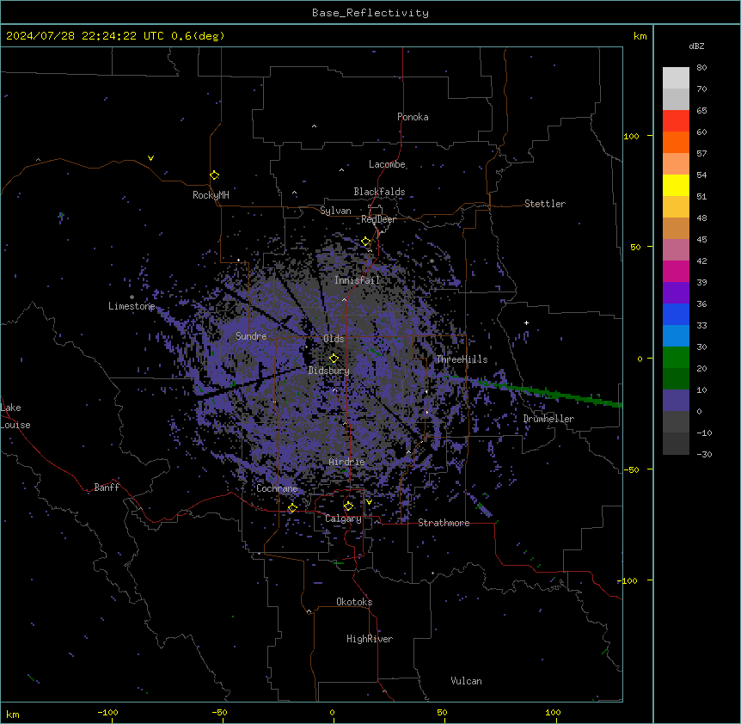This screenshot has width=741, height=724.
Task: Select the lightest gray 70-80 dBZ swatch
Action: click(676, 78)
